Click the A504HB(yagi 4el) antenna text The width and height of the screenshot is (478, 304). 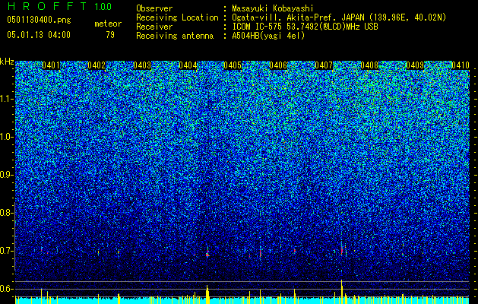tap(268, 36)
